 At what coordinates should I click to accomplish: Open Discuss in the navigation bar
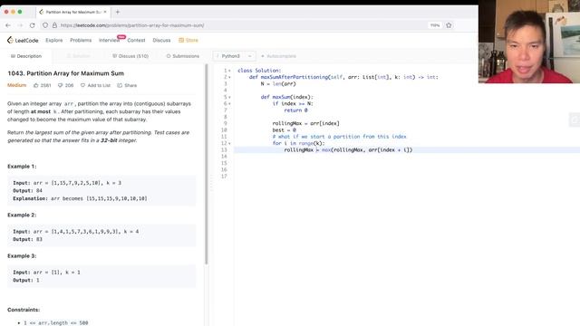[x=161, y=40]
